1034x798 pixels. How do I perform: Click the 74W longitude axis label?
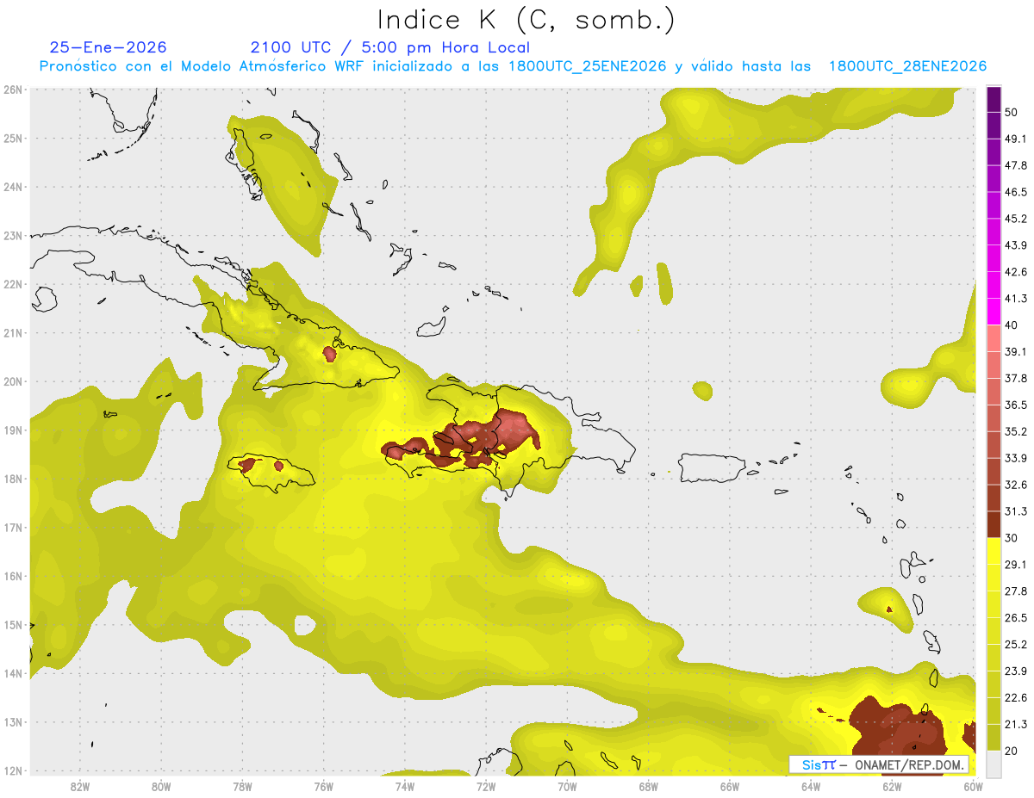tap(405, 786)
